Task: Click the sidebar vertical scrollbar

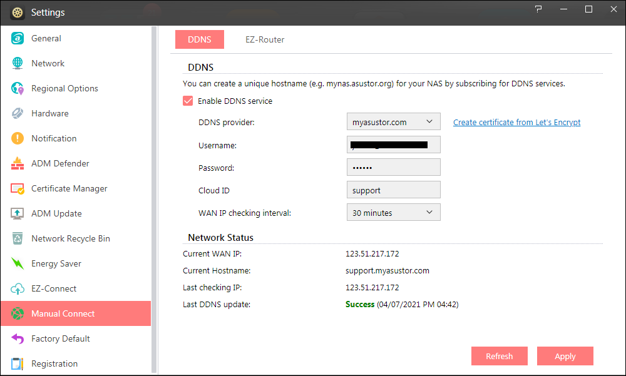Action: point(154,200)
